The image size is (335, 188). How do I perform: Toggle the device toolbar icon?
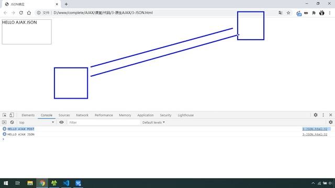(12, 115)
